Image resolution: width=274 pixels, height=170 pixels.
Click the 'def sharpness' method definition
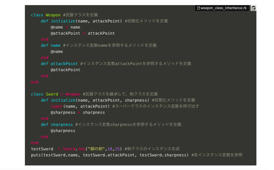(x=57, y=125)
